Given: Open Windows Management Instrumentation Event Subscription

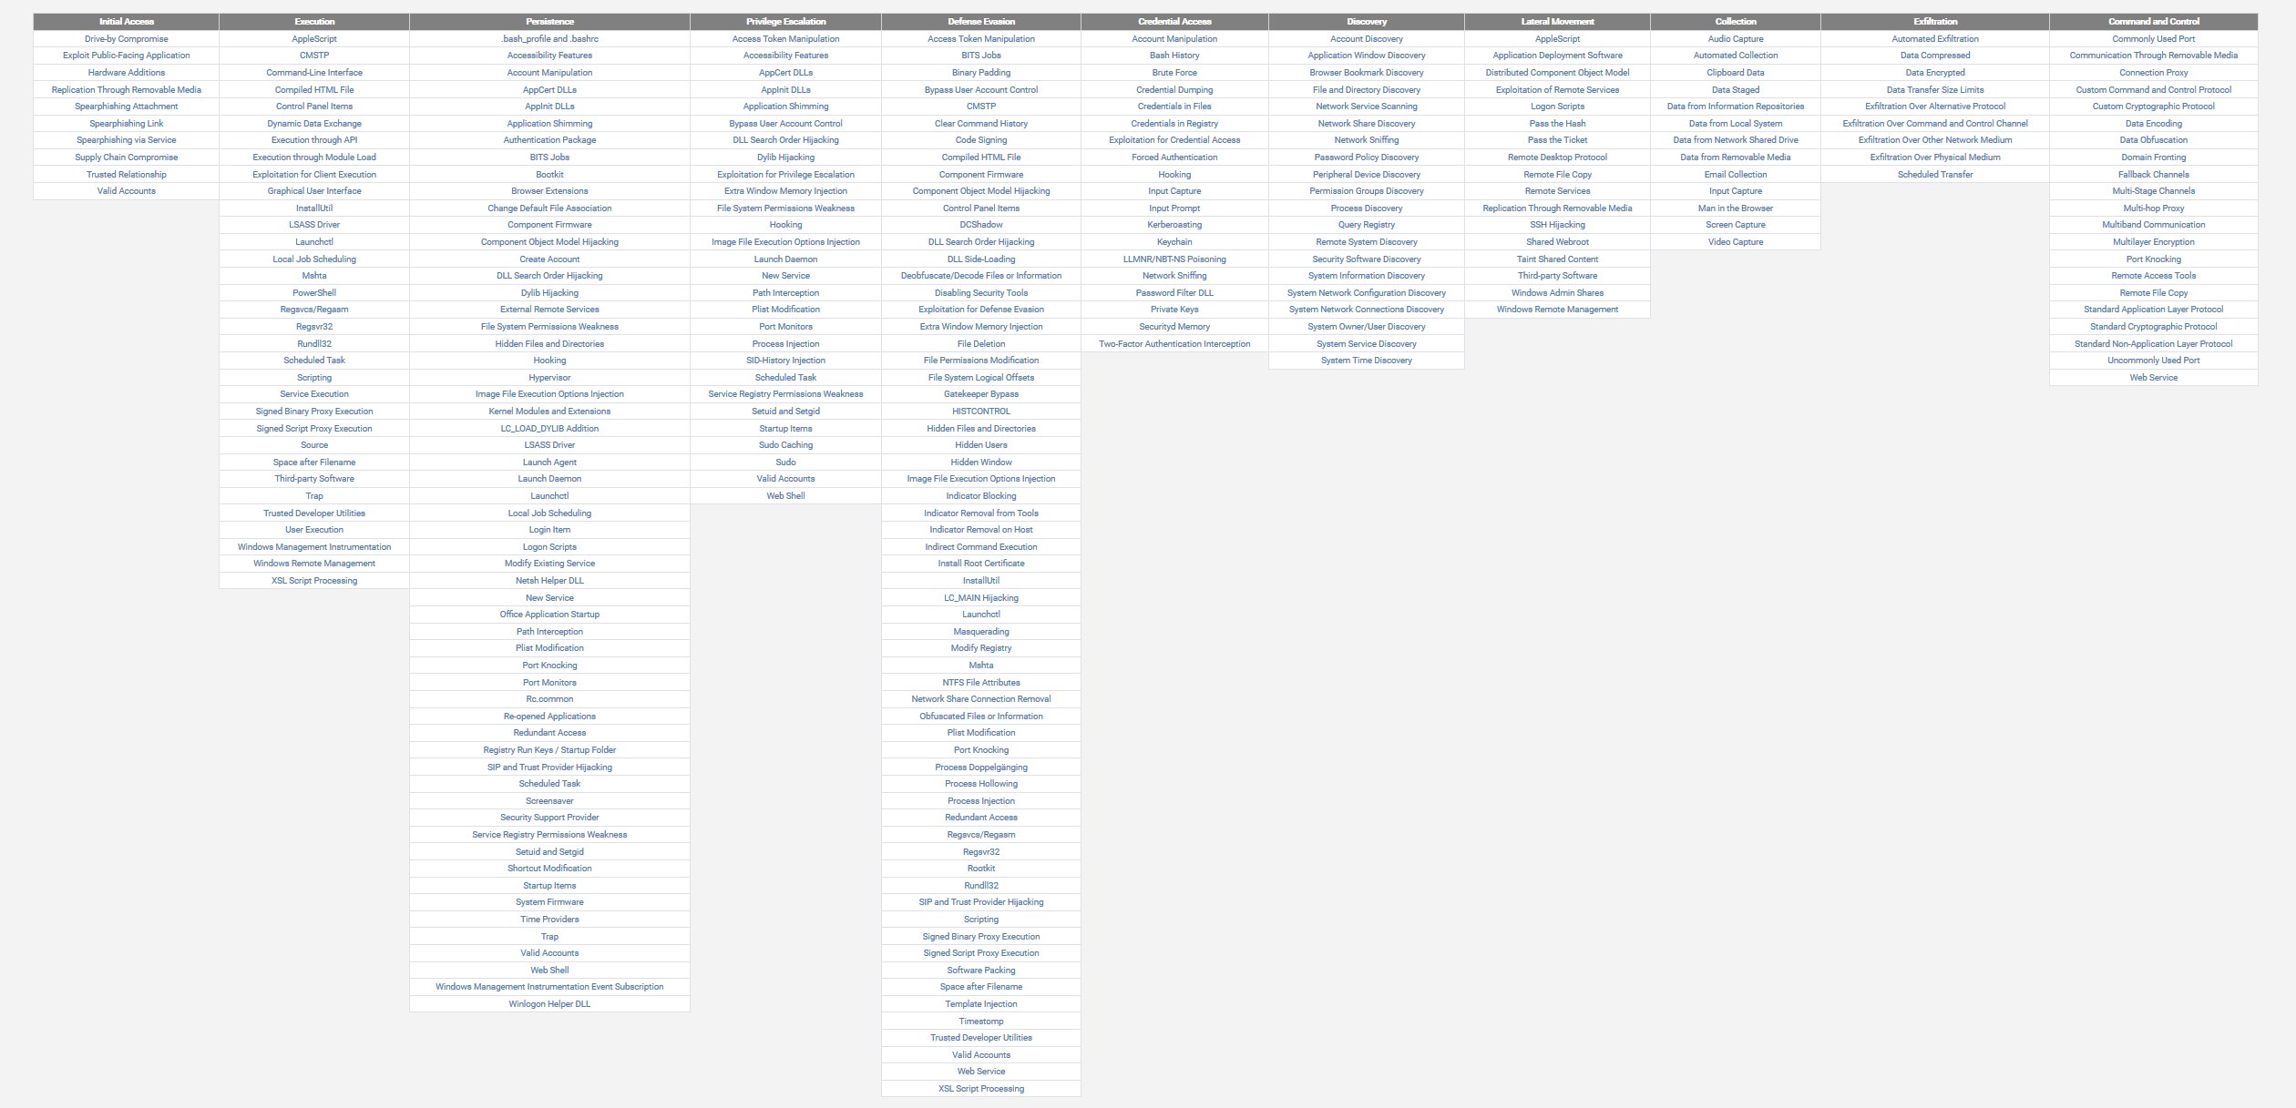Looking at the screenshot, I should coord(549,987).
